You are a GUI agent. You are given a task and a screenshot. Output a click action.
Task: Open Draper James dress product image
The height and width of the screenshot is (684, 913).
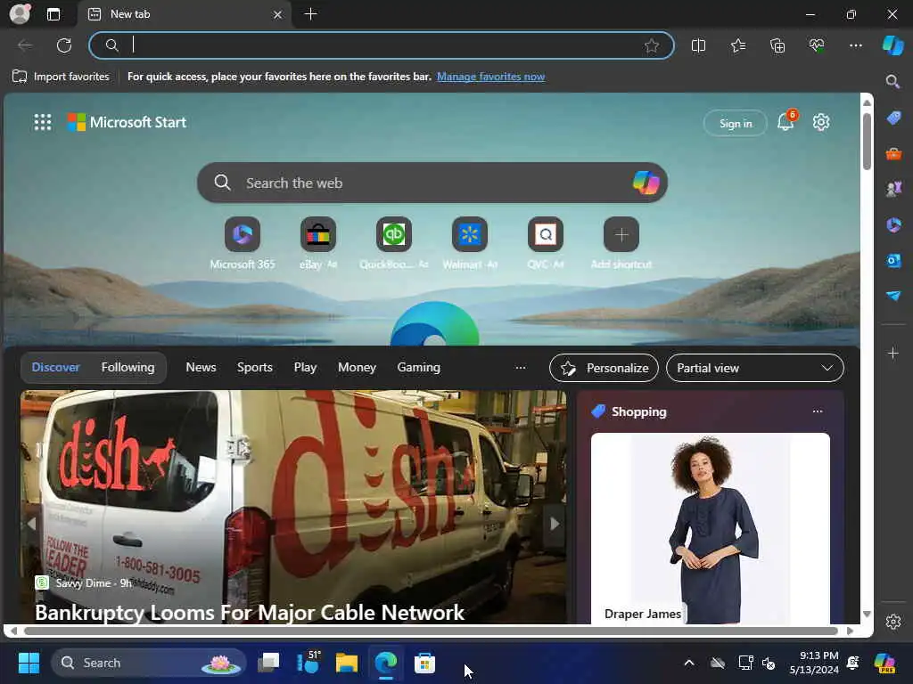pyautogui.click(x=711, y=528)
